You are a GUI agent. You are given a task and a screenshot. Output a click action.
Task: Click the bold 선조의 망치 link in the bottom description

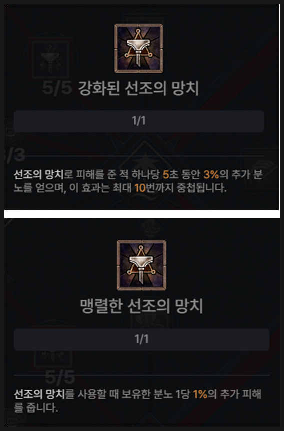point(39,394)
